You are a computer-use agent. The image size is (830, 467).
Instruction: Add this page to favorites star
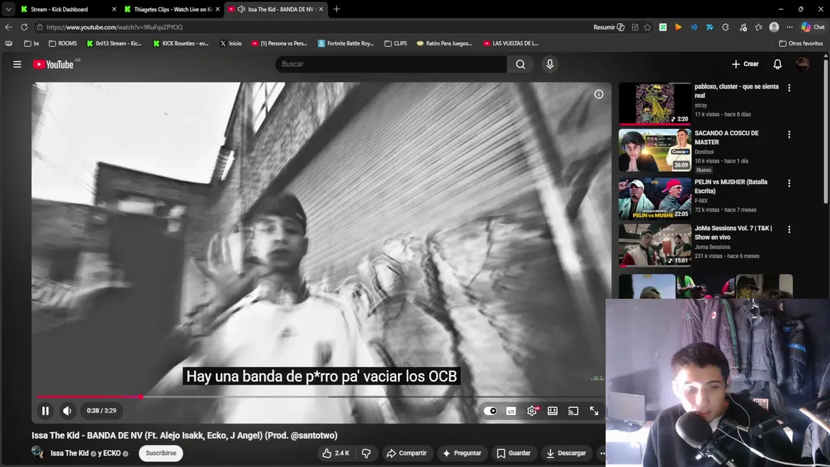(647, 27)
